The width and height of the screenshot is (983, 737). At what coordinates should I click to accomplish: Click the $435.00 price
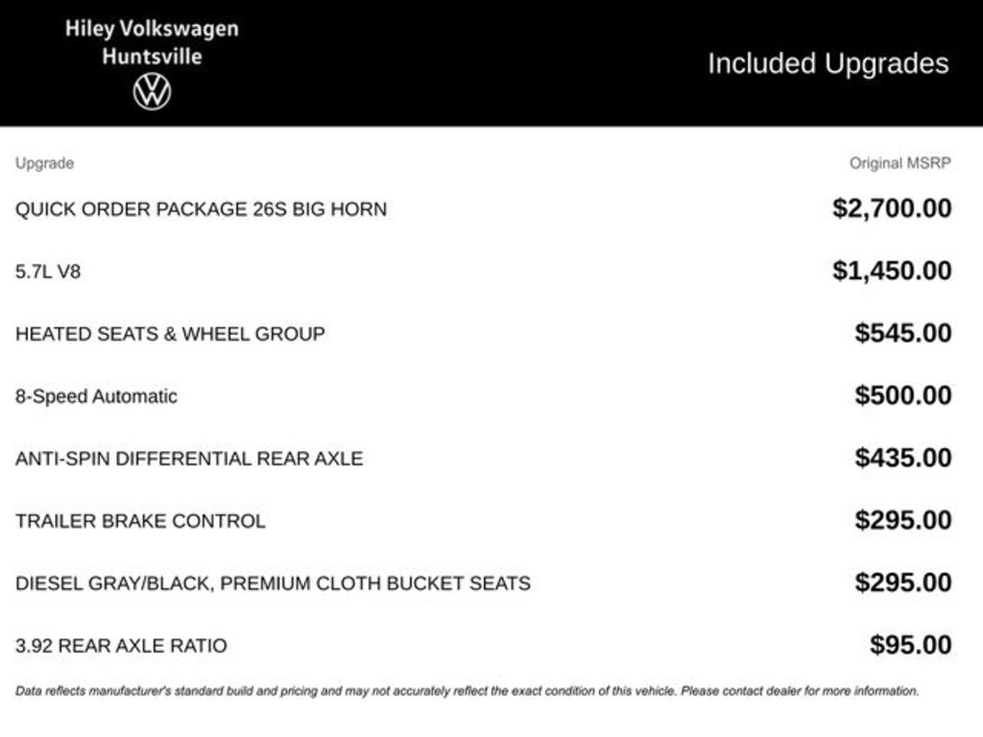tap(903, 458)
